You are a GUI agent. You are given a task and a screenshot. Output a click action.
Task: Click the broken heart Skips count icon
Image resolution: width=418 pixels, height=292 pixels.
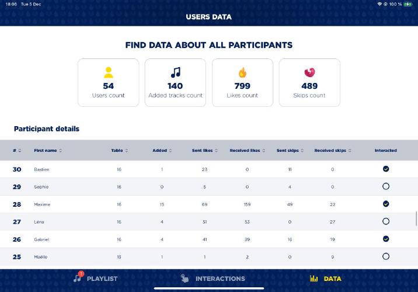pos(309,72)
